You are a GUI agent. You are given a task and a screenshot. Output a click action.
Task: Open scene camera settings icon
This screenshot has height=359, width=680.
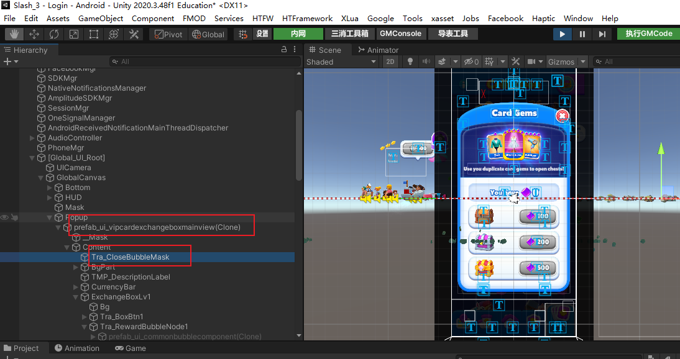pos(531,61)
